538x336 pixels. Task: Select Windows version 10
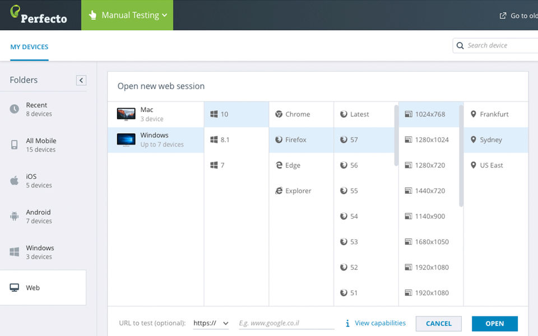[236, 114]
